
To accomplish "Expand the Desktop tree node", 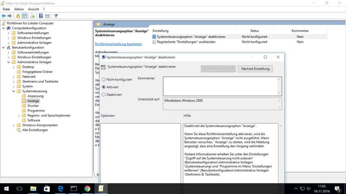I will [x=14, y=67].
